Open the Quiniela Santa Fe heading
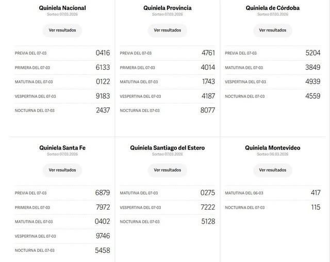 pos(62,148)
